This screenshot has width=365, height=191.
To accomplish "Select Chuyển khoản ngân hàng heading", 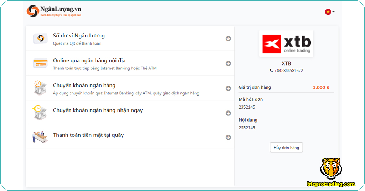I will (x=84, y=86).
